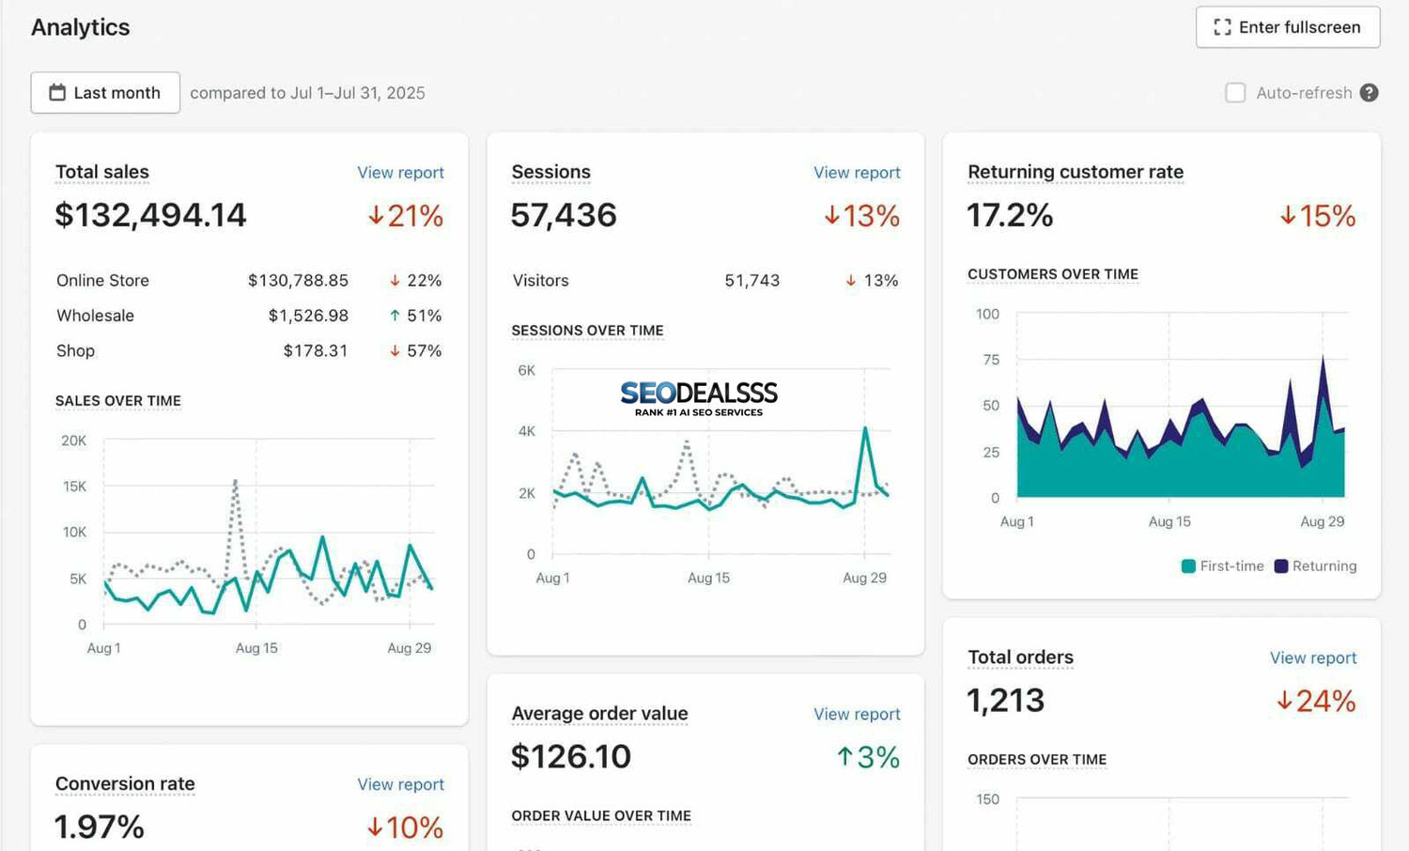View the Total orders report
This screenshot has height=851, width=1409.
coord(1313,658)
